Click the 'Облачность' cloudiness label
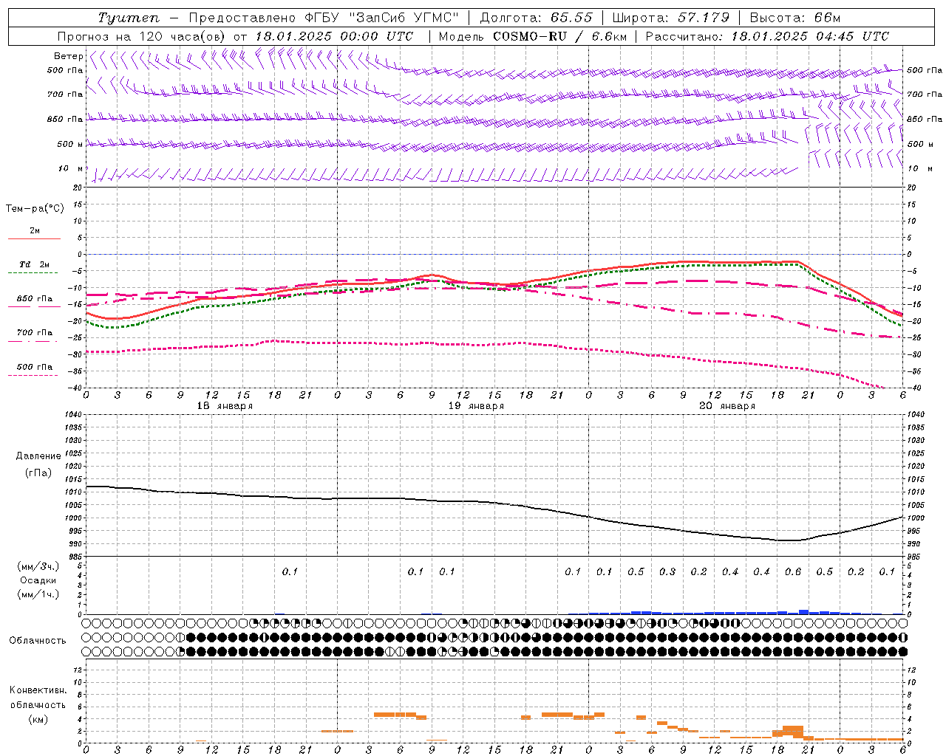The width and height of the screenshot is (946, 756). point(38,641)
